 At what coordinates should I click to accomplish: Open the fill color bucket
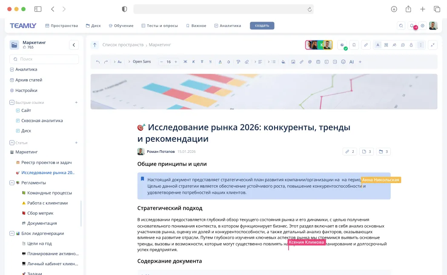(x=283, y=62)
